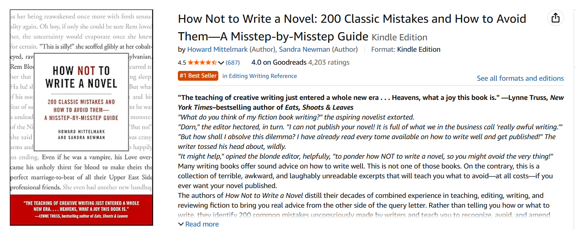Click the share icon button
Viewport: 576px width, 230px height.
click(x=555, y=18)
